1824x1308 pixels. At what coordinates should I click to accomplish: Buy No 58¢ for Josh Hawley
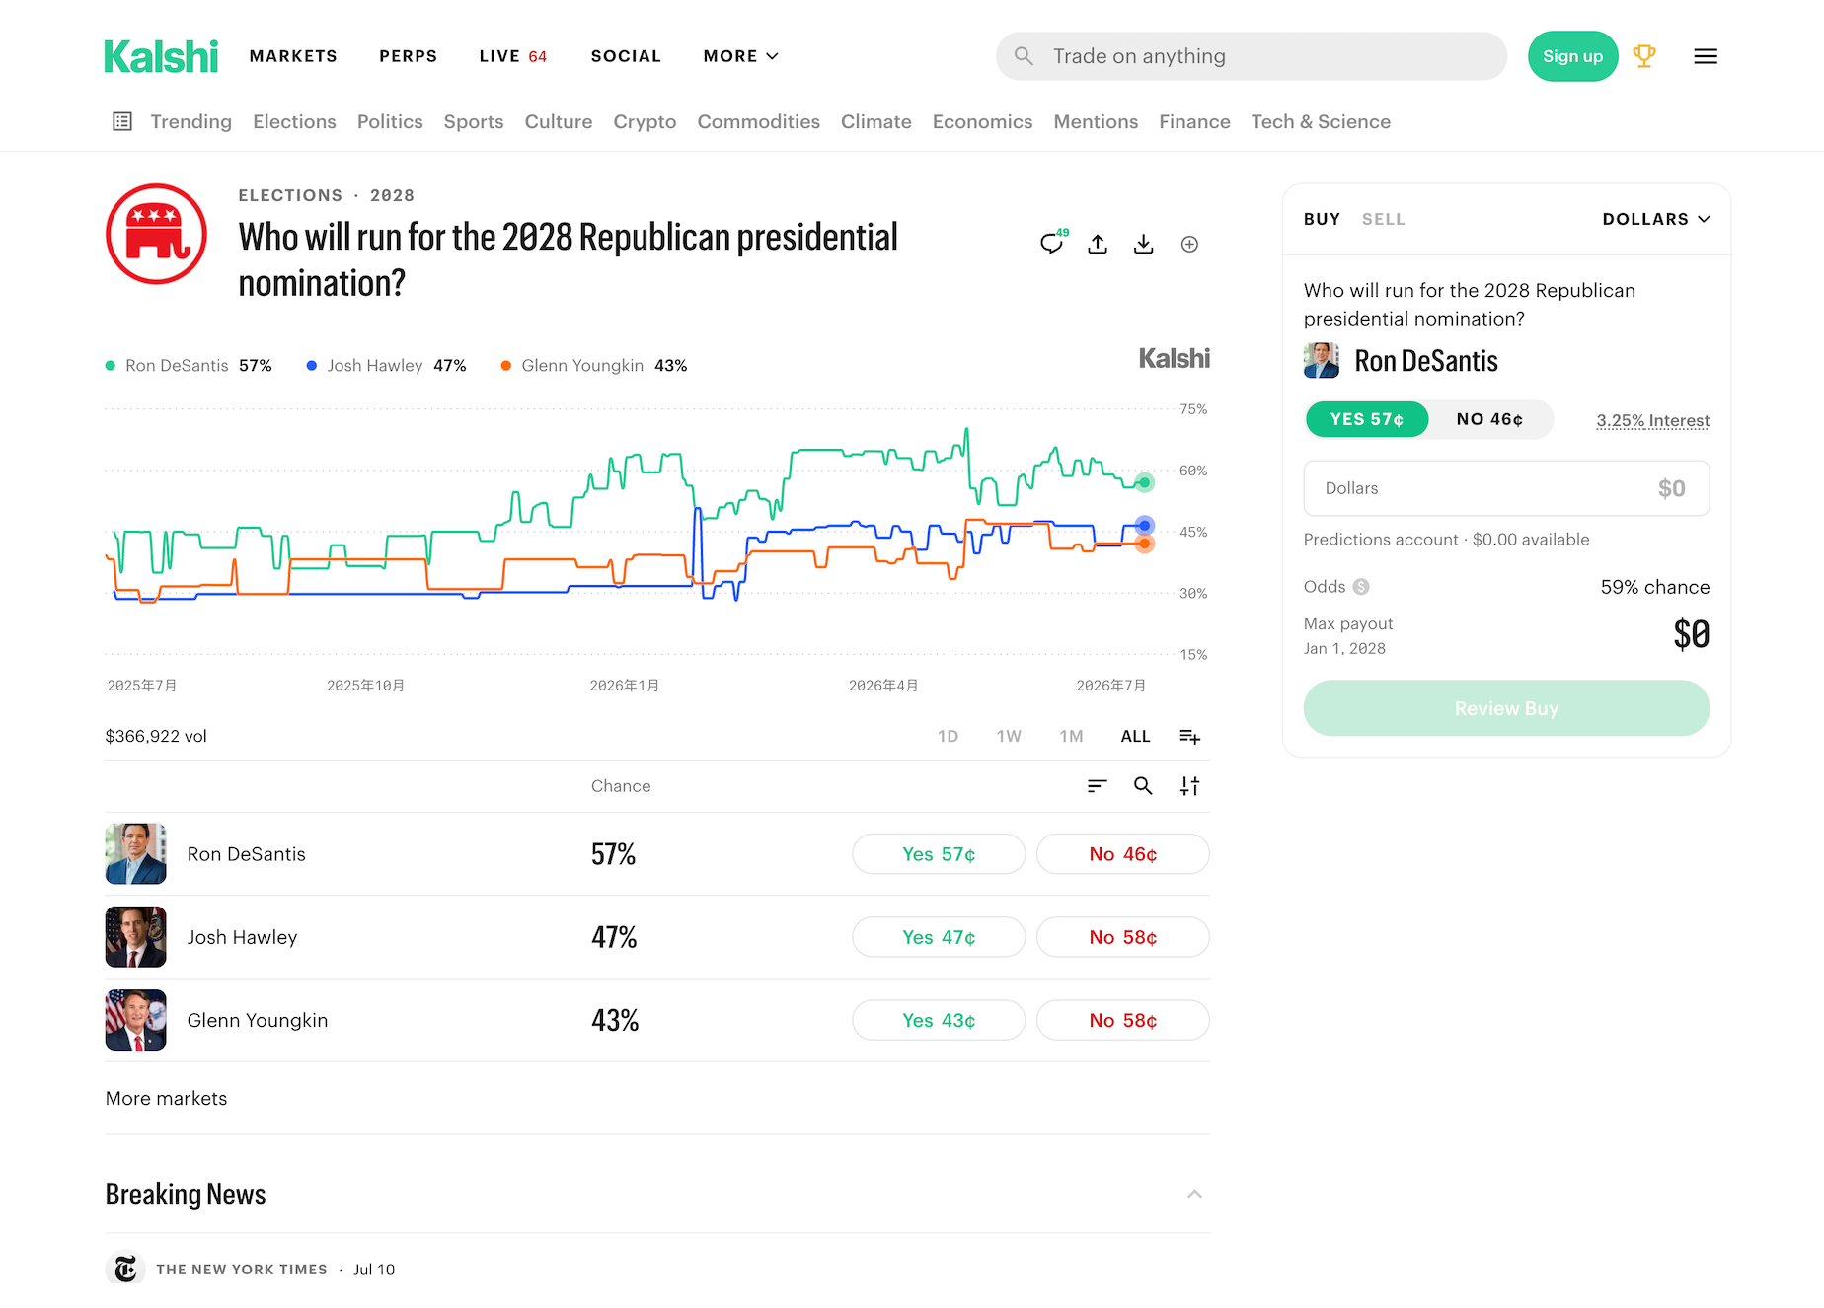[1123, 937]
